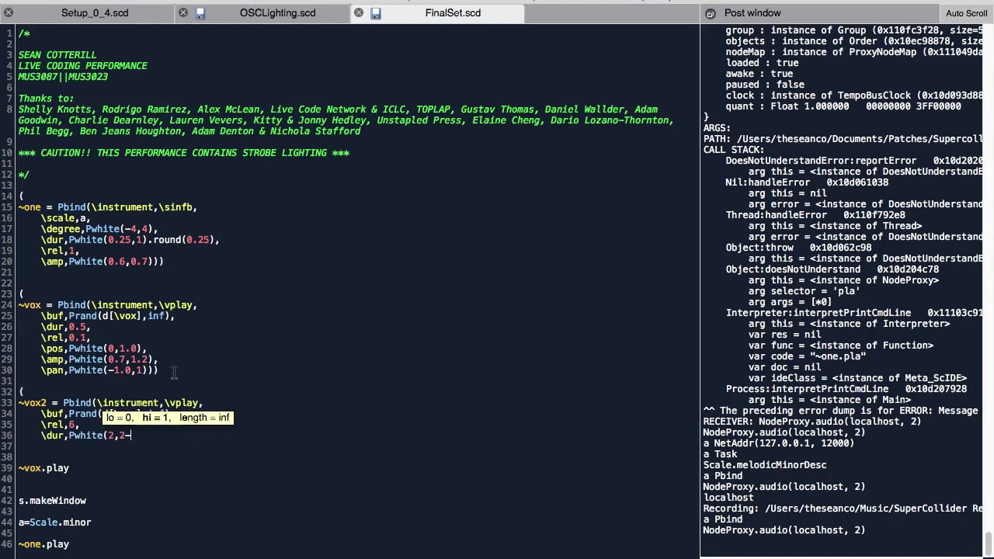Click the 'LIVE CODING PERFORMANCE' comment line

(83, 66)
